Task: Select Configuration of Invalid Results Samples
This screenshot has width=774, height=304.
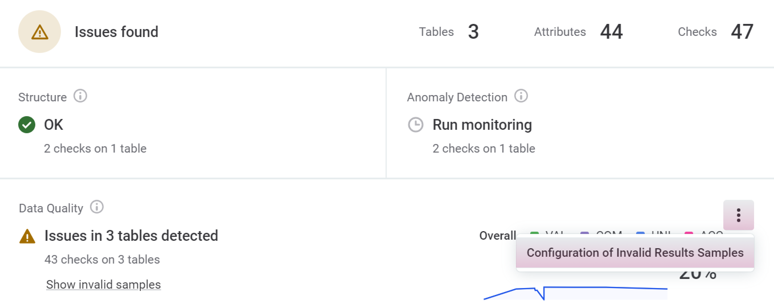Action: point(635,253)
